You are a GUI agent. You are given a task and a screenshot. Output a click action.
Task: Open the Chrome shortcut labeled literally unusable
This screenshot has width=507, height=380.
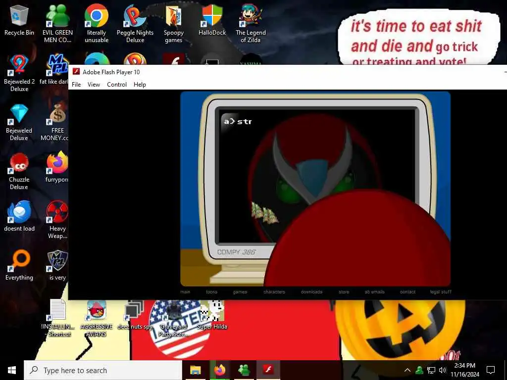coord(97,23)
